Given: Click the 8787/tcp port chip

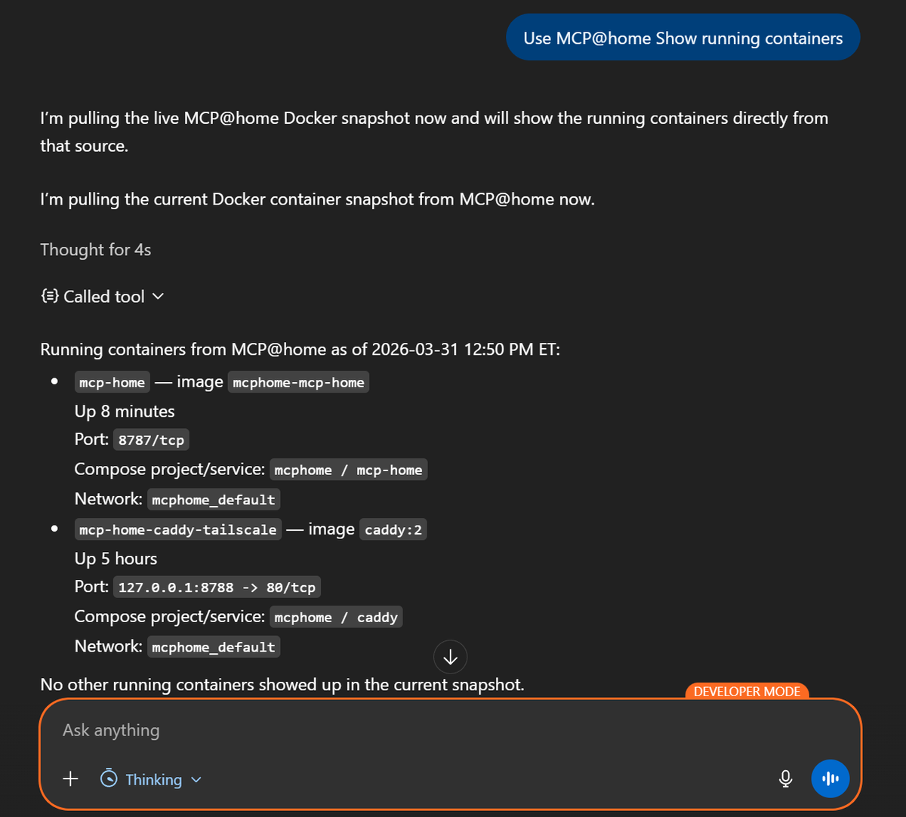Looking at the screenshot, I should pos(151,439).
